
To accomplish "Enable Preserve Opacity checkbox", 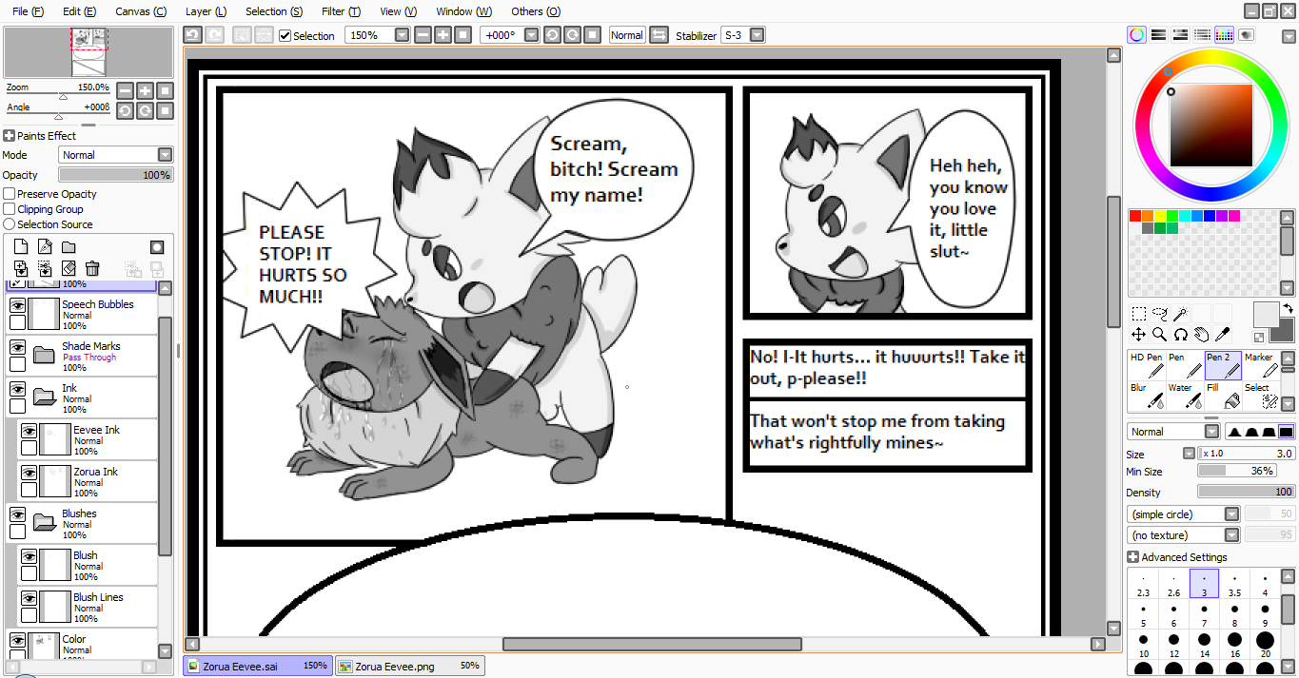I will (x=10, y=194).
